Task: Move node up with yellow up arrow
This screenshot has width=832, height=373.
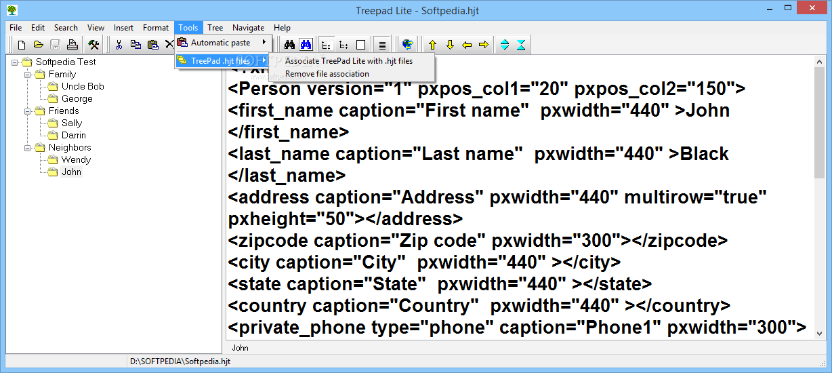Action: tap(432, 45)
